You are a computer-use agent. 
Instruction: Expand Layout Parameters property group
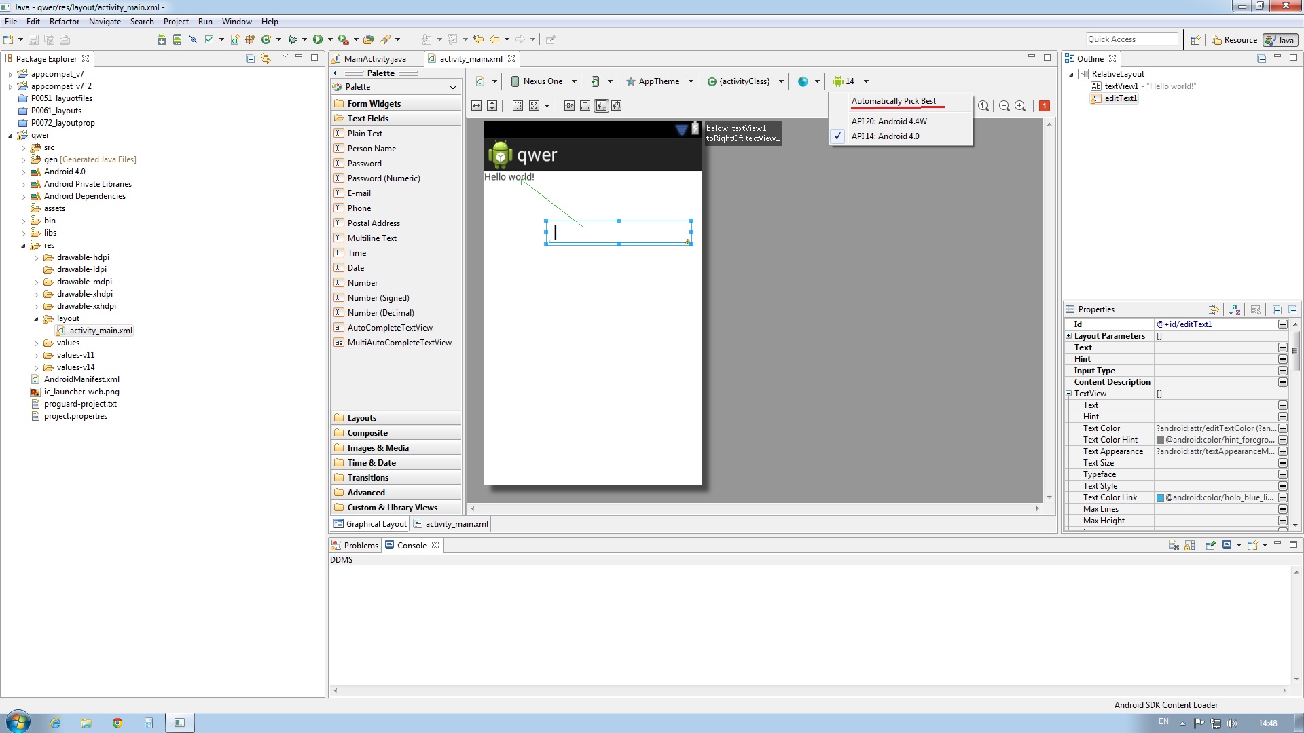[1068, 336]
